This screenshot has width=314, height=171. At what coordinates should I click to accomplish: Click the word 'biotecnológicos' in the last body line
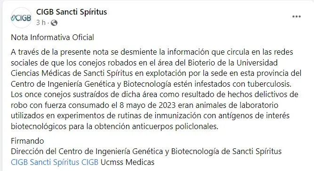click(39, 127)
